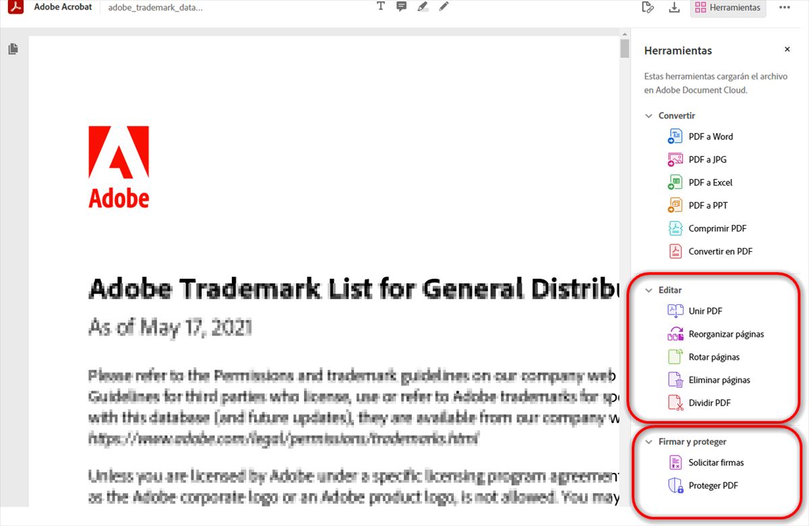
Task: Click the Adobe logo in the document
Action: point(119,166)
